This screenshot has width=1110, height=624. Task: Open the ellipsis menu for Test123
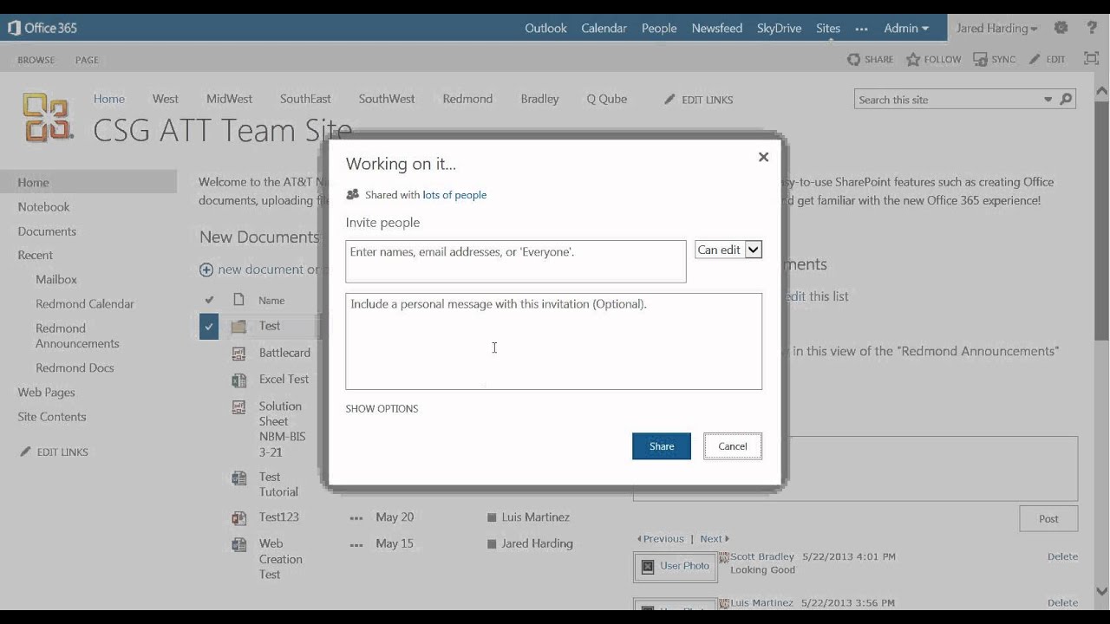(356, 518)
